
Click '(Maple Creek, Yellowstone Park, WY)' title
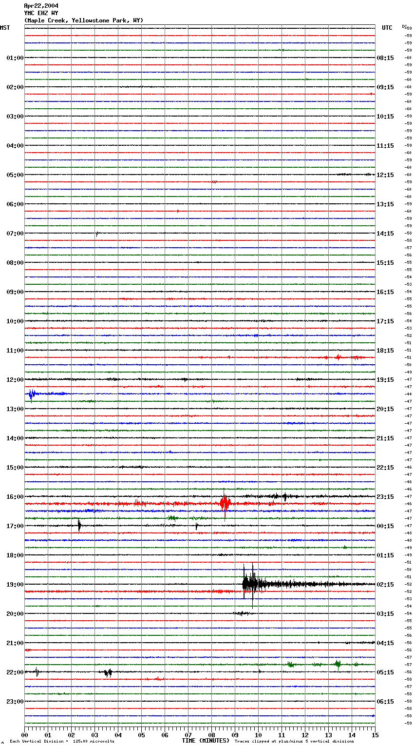(x=84, y=20)
